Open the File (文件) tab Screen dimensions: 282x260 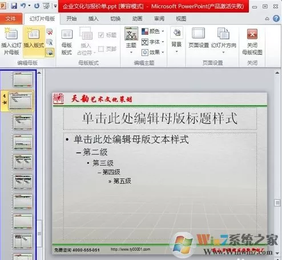pos(11,19)
